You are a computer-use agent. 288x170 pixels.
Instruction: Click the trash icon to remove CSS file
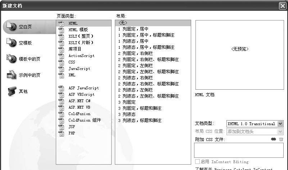click(281, 139)
